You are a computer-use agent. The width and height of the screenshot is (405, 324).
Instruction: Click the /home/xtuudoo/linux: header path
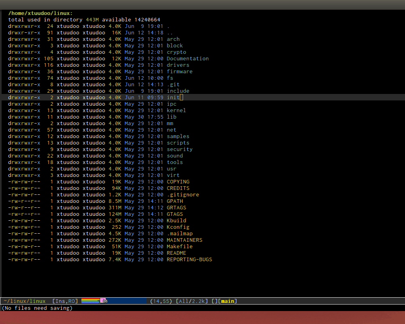tap(40, 13)
